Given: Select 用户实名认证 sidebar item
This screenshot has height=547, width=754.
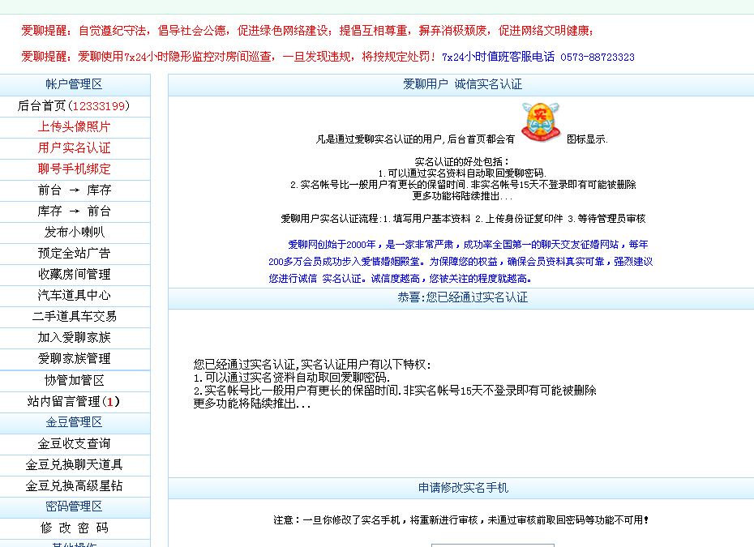Looking at the screenshot, I should pyautogui.click(x=74, y=147).
